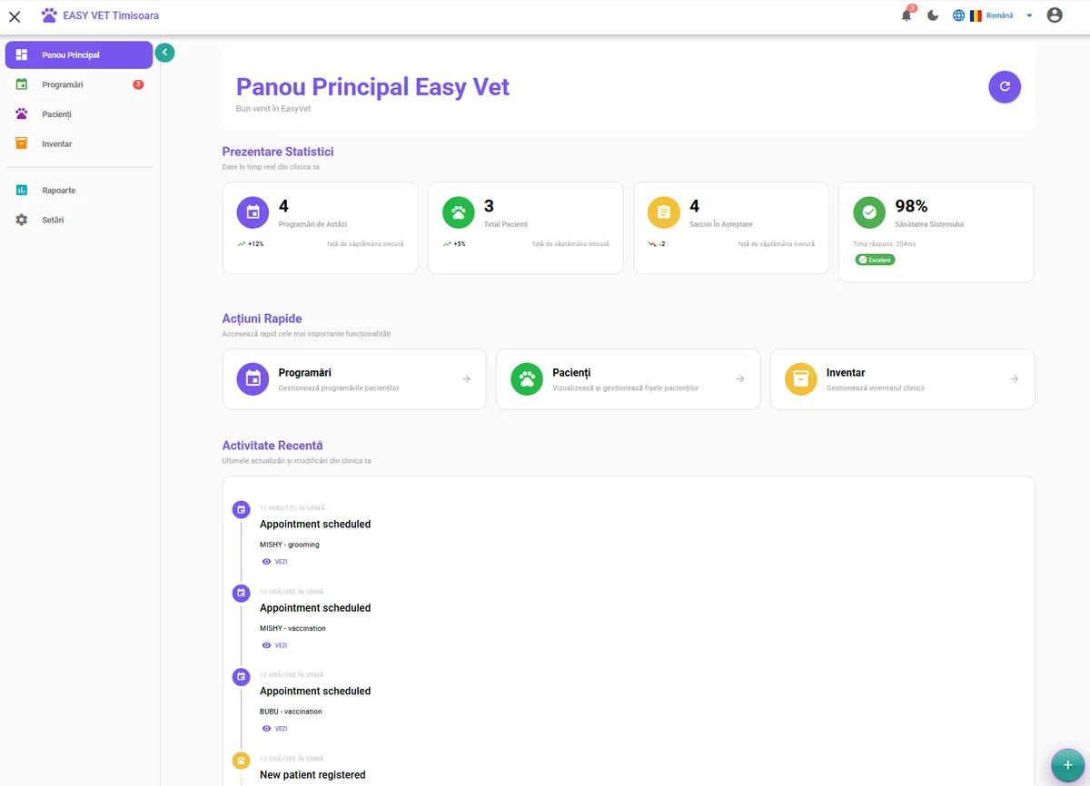Select the Pacienți paw icon in sidebar
Viewport: 1090px width, 786px height.
pyautogui.click(x=21, y=113)
